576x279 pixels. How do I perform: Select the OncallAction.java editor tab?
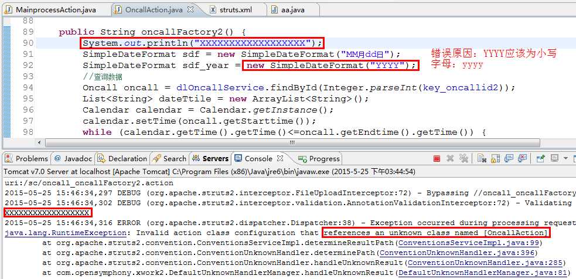154,10
